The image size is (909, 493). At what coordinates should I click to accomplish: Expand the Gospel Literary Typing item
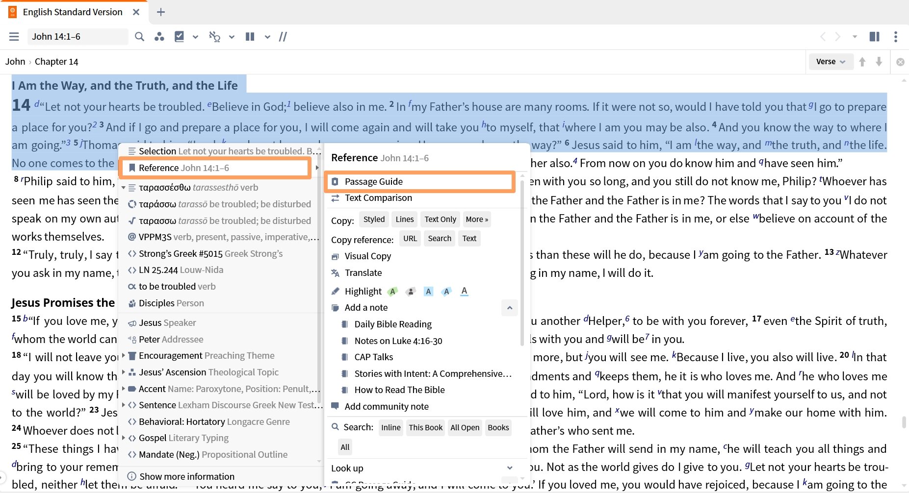pyautogui.click(x=124, y=438)
